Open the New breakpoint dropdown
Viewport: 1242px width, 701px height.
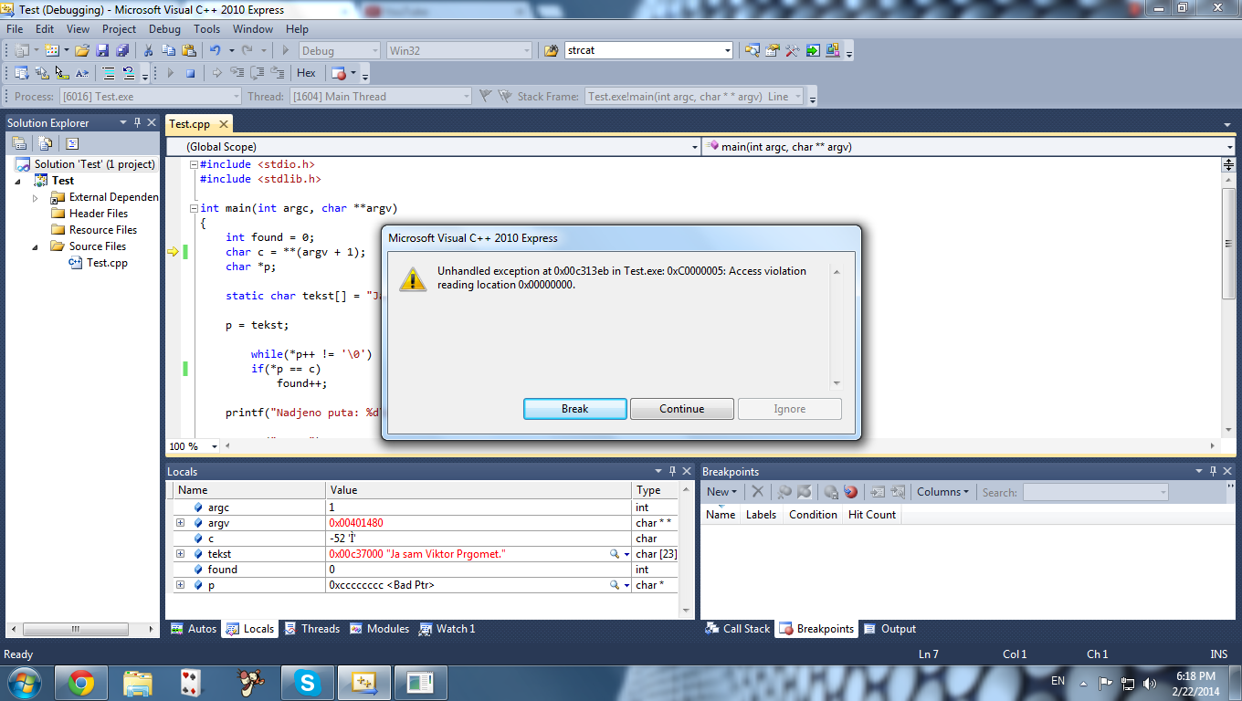point(723,492)
